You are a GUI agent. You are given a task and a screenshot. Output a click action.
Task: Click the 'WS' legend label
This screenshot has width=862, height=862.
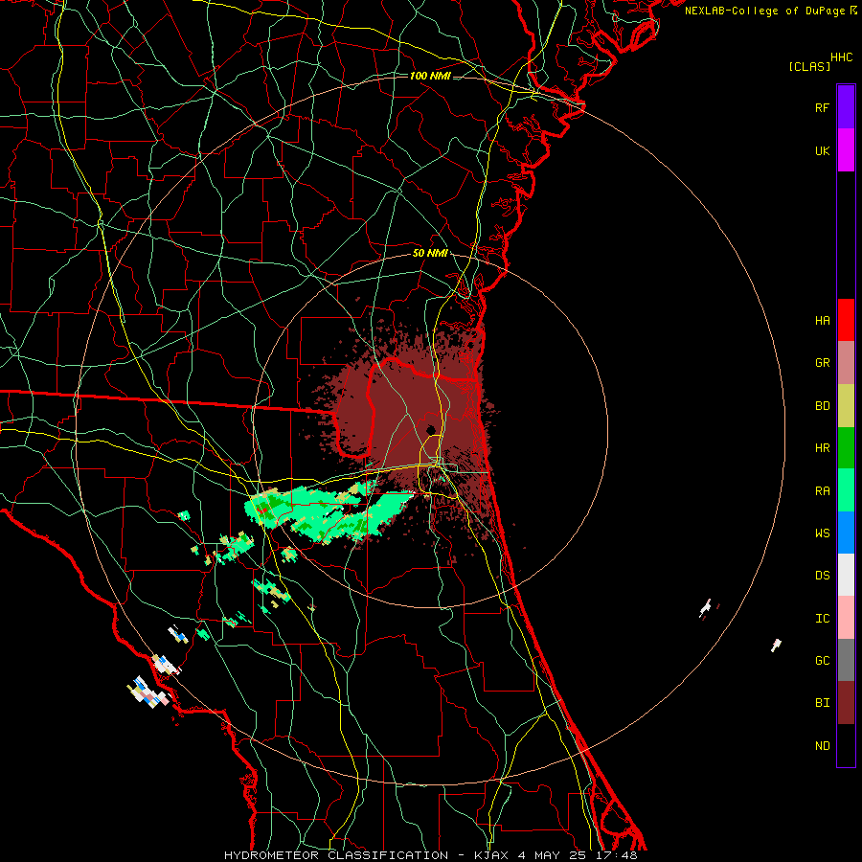(x=822, y=533)
